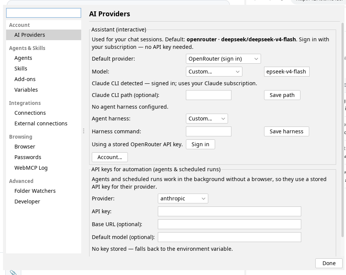Open the Agents settings page
The width and height of the screenshot is (346, 275).
44,58
